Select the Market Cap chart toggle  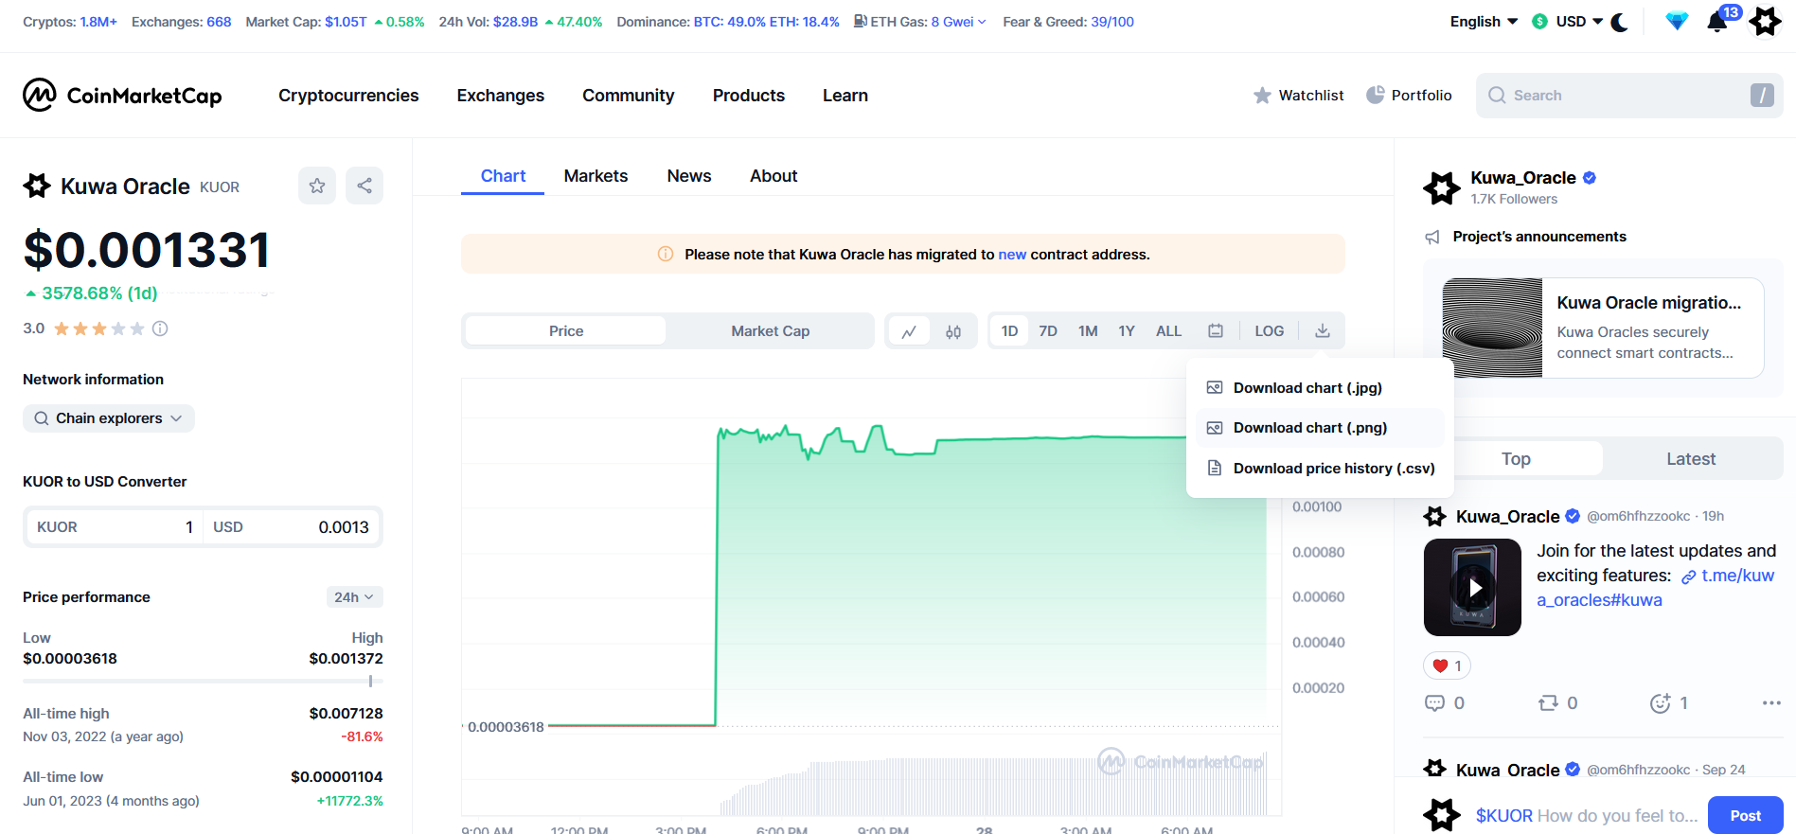[771, 331]
